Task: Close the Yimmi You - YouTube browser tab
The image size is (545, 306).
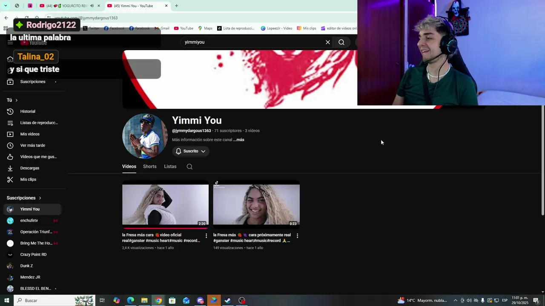Action: (166, 6)
